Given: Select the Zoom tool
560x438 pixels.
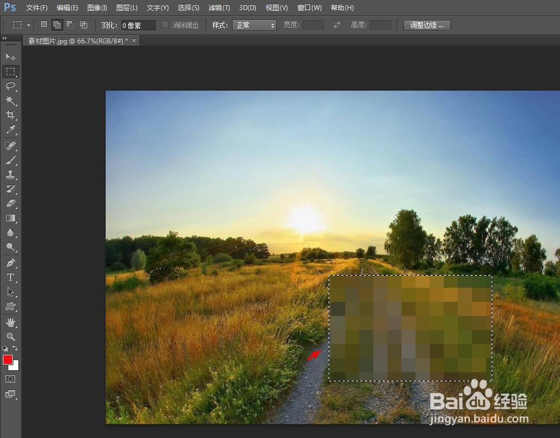Looking at the screenshot, I should point(10,336).
